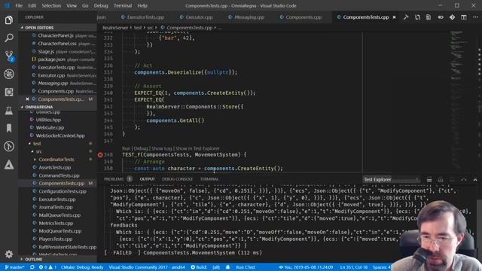Open the Debug view (crossed-out bug icon)
482x271 pixels.
[9, 74]
